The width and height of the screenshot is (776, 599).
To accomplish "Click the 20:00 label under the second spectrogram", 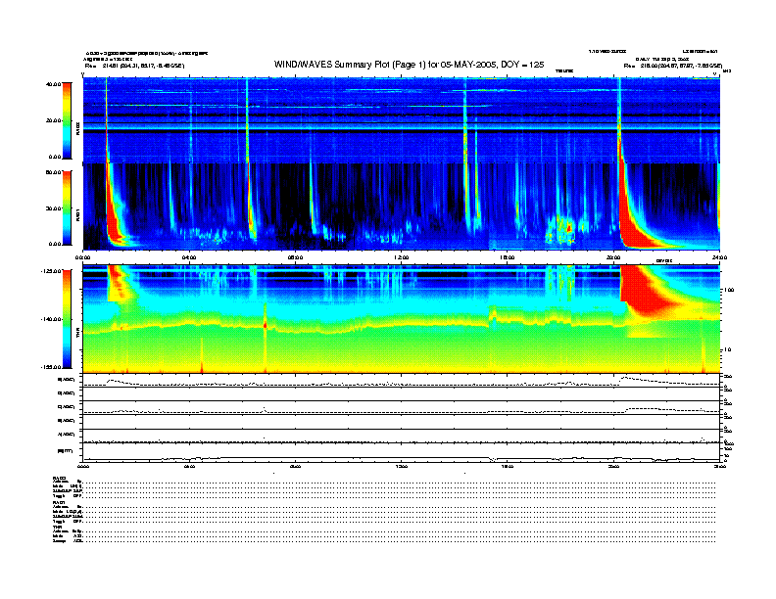I will (613, 257).
